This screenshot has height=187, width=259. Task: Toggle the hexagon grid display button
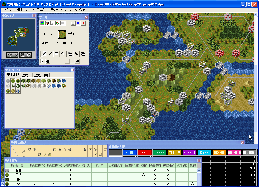(x=73, y=23)
